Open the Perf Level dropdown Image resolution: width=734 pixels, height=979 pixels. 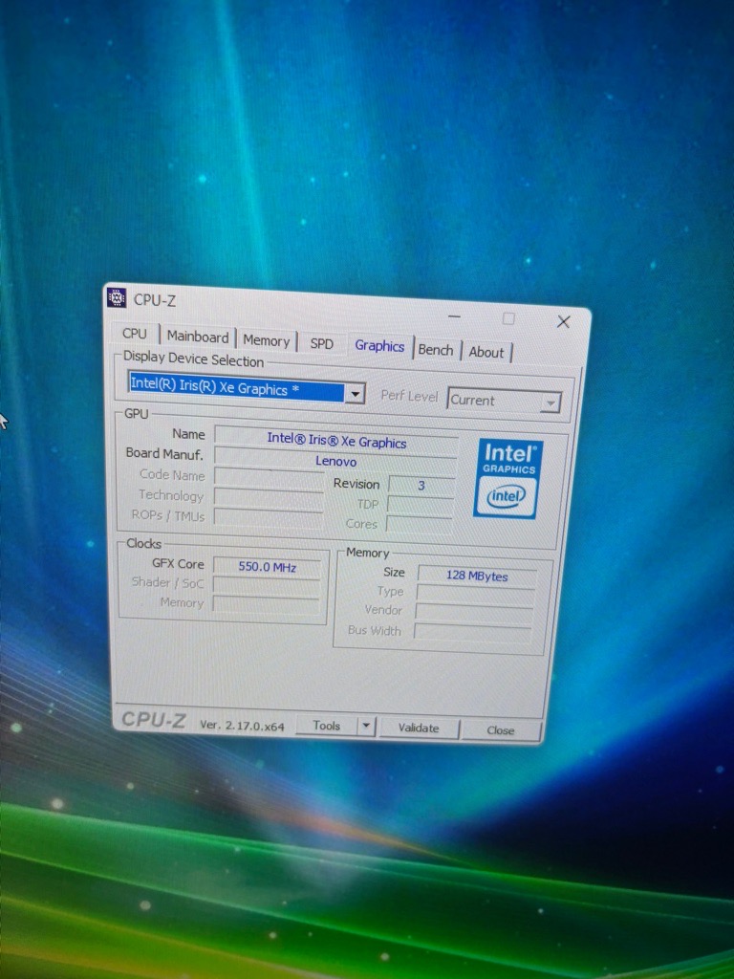tap(550, 403)
